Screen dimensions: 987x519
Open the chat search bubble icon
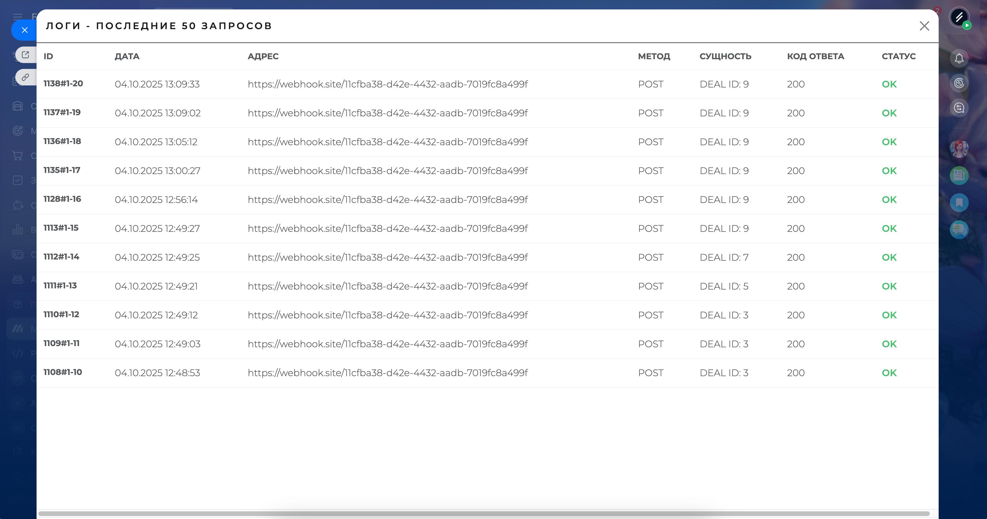[959, 108]
